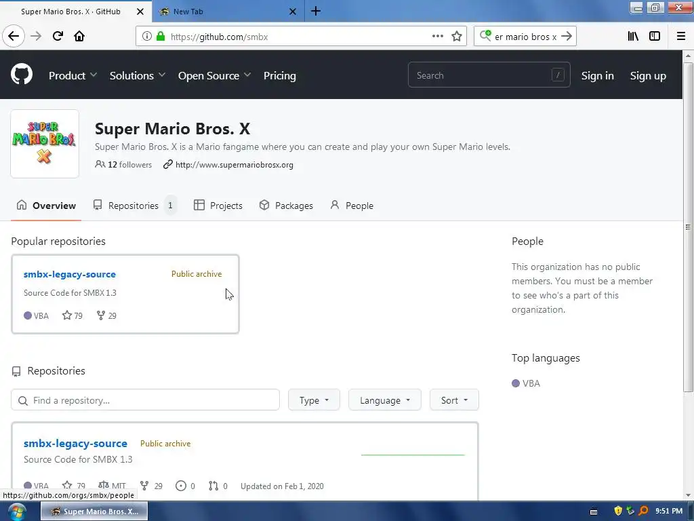This screenshot has width=694, height=521.
Task: Click Sign in
Action: (598, 76)
